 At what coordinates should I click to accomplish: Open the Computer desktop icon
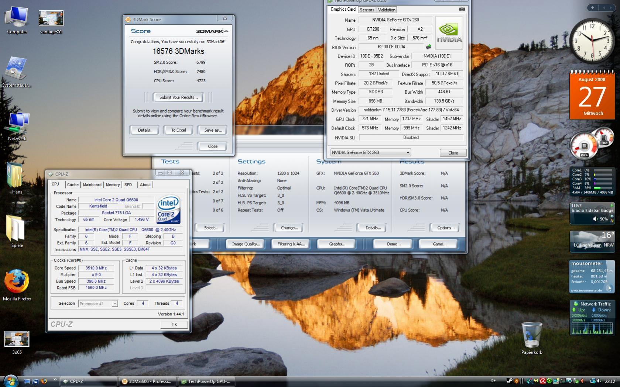(17, 20)
